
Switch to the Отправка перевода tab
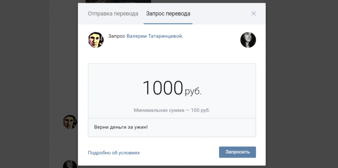[113, 14]
